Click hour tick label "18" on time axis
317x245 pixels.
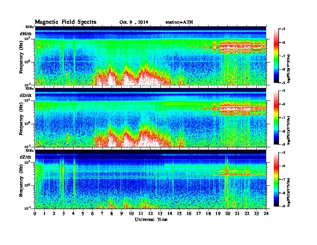[209, 214]
